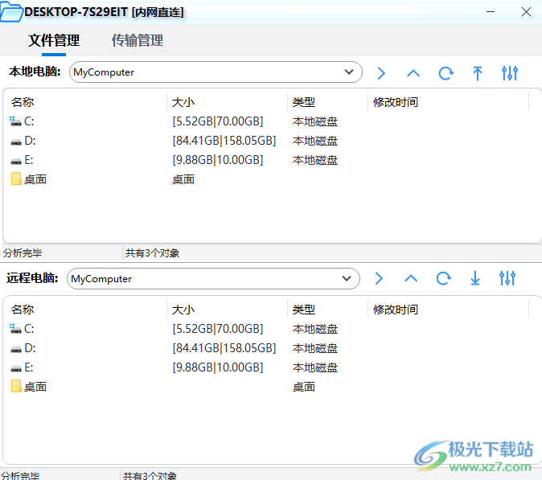The image size is (542, 480).
Task: Click [9.88GB|10.00GB] size in 本地电脑
Action: 218,160
